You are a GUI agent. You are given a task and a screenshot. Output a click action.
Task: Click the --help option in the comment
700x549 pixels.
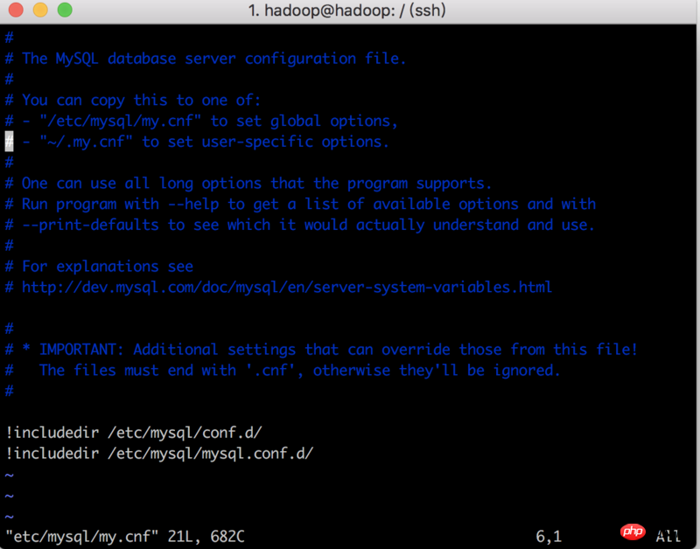point(193,205)
